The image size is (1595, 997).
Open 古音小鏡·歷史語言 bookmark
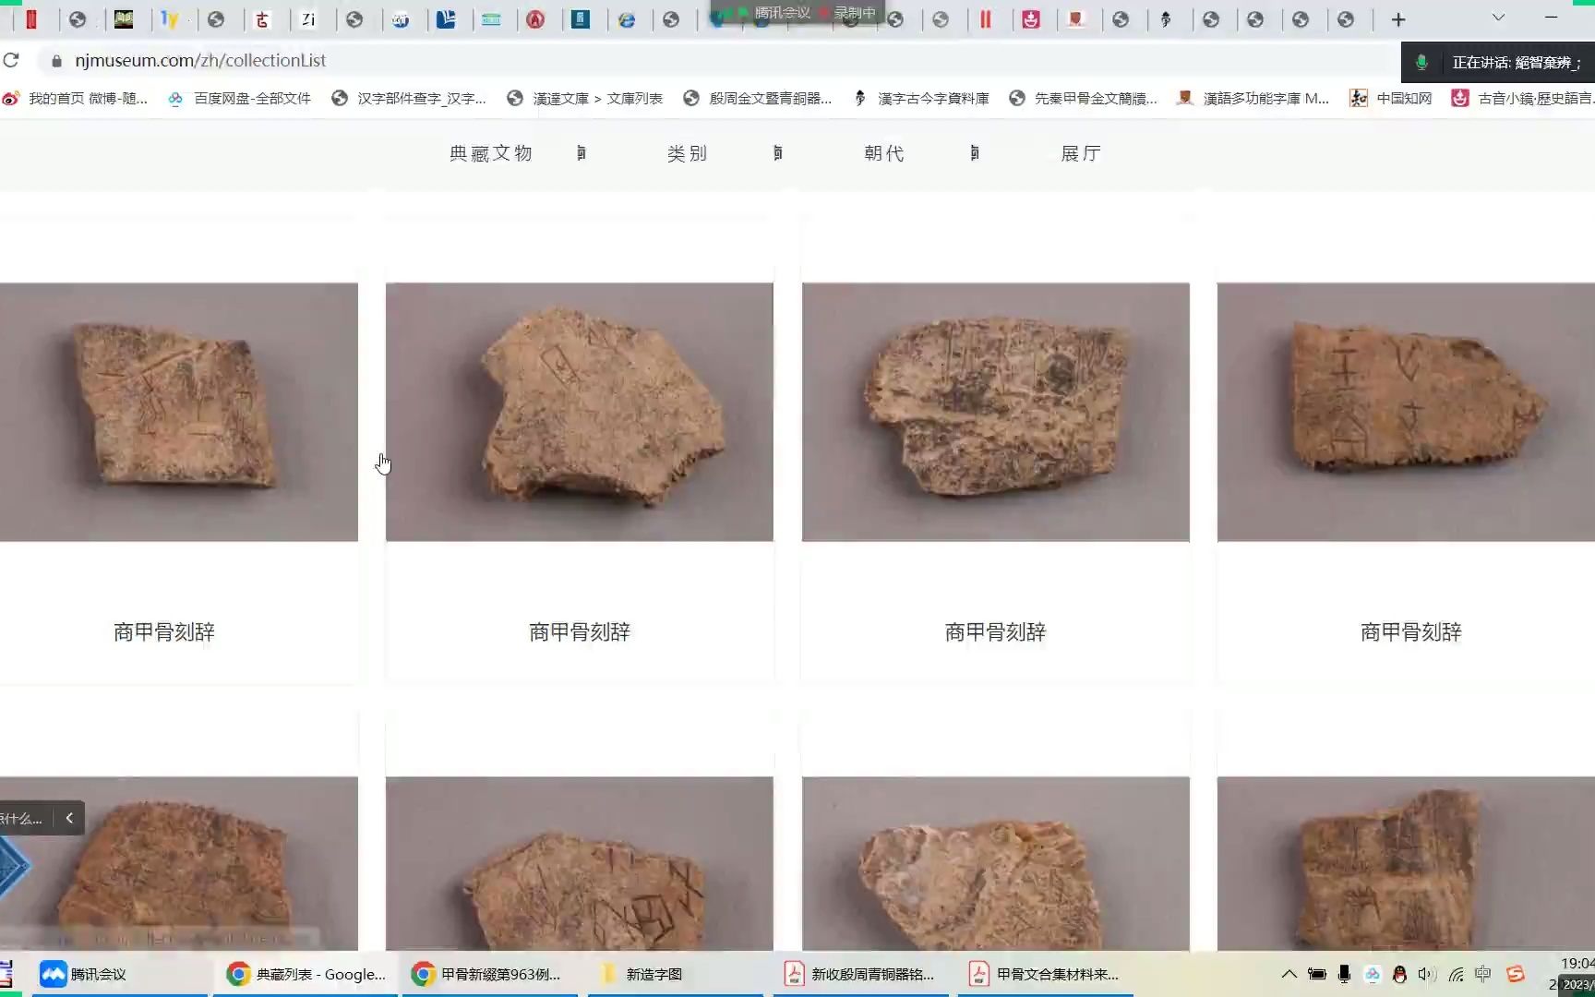(1522, 98)
